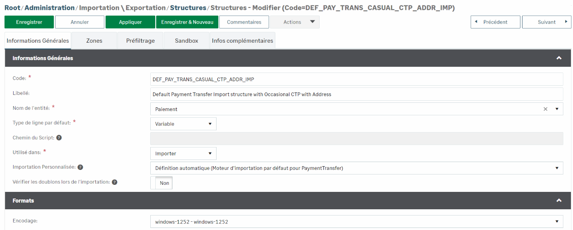Viewport: 573px width, 230px height.
Task: Open the Utilisé dans dropdown
Action: (183, 154)
